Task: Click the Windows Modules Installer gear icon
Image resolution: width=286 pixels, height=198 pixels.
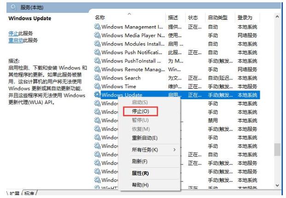Action: pyautogui.click(x=97, y=44)
